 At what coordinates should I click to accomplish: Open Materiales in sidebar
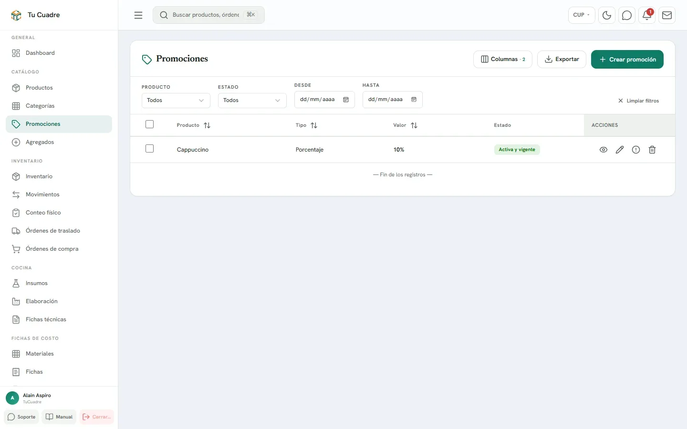(x=59, y=354)
